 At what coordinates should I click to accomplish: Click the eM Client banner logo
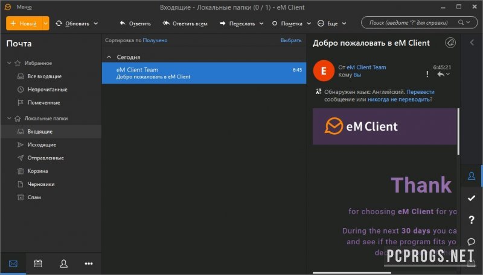(x=361, y=126)
